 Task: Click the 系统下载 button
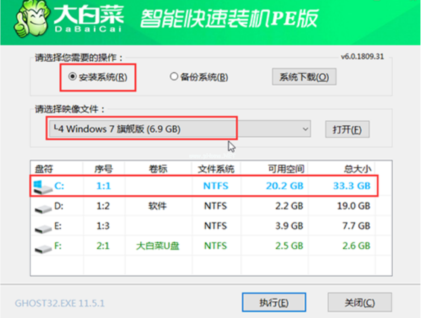click(304, 77)
